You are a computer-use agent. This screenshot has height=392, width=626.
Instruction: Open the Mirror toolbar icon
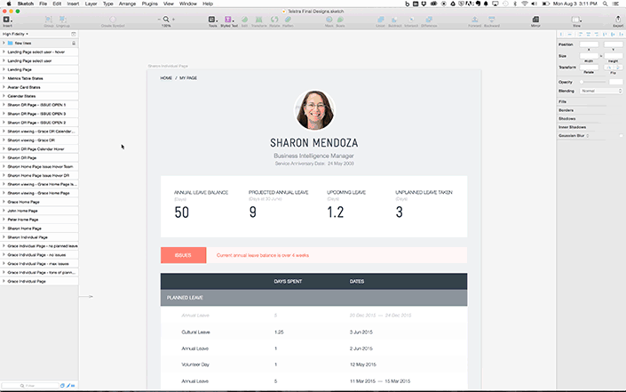point(535,20)
